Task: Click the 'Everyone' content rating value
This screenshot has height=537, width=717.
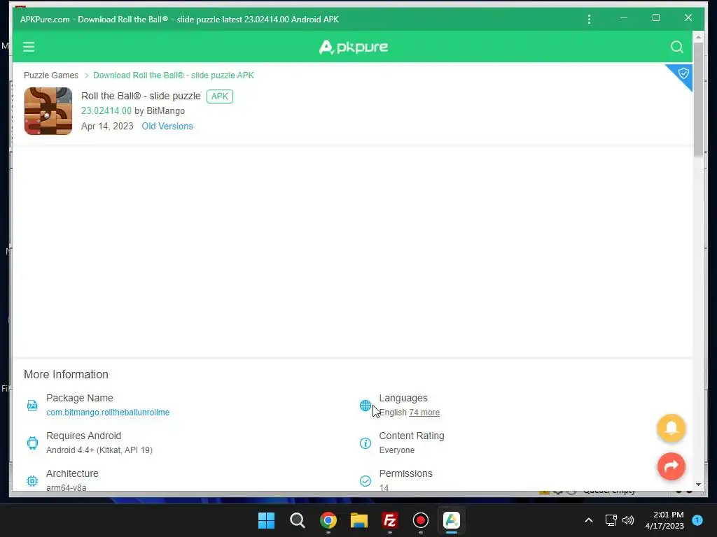Action: [397, 450]
